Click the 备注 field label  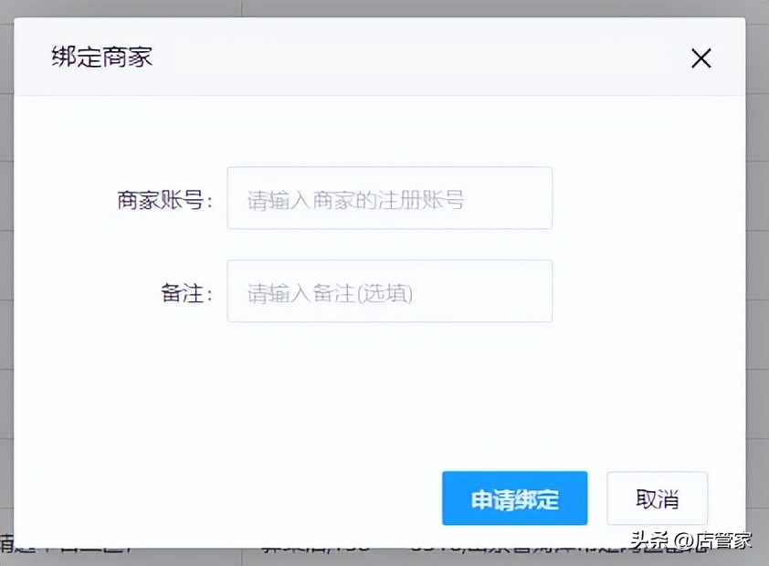[185, 293]
